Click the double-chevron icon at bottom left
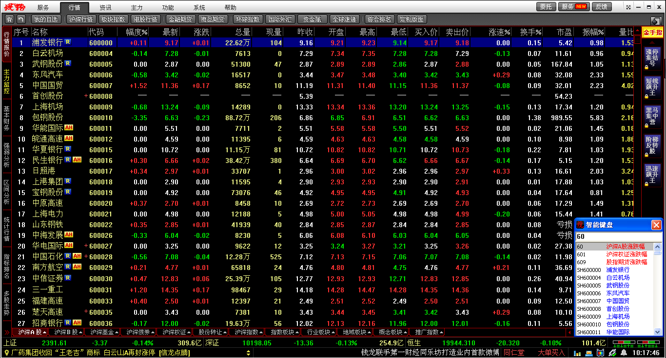Image resolution: width=666 pixels, height=358 pixels. click(x=7, y=332)
